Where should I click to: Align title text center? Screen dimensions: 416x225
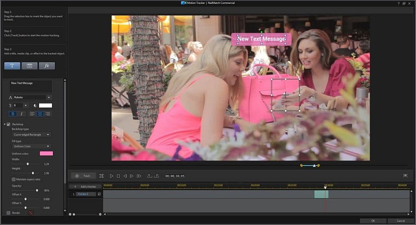pos(40,114)
